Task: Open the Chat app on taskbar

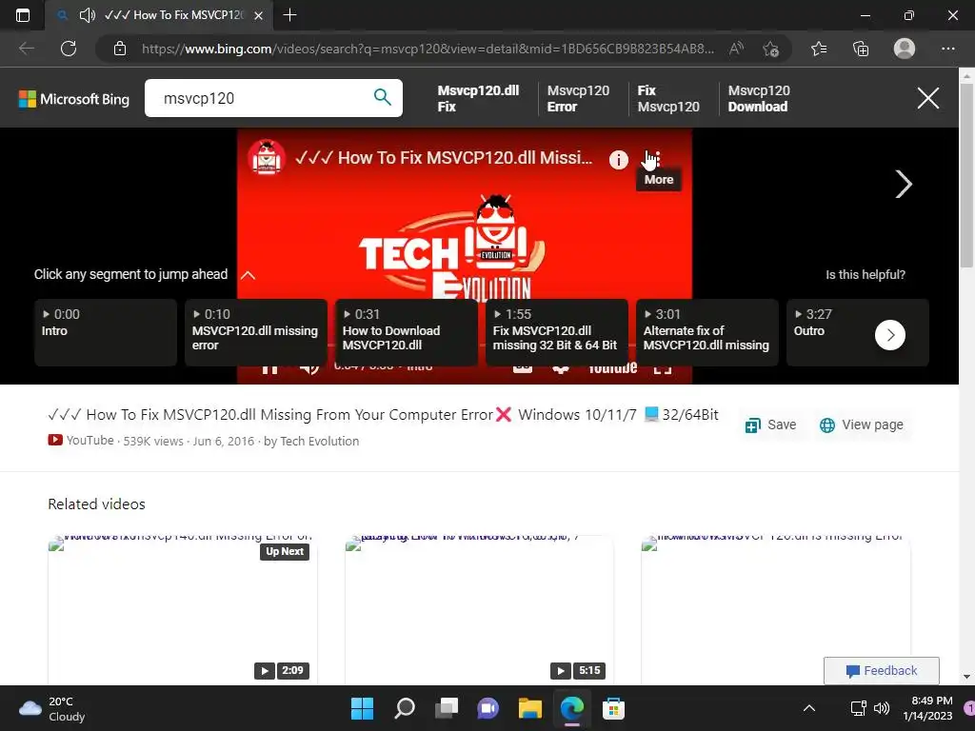Action: tap(488, 708)
